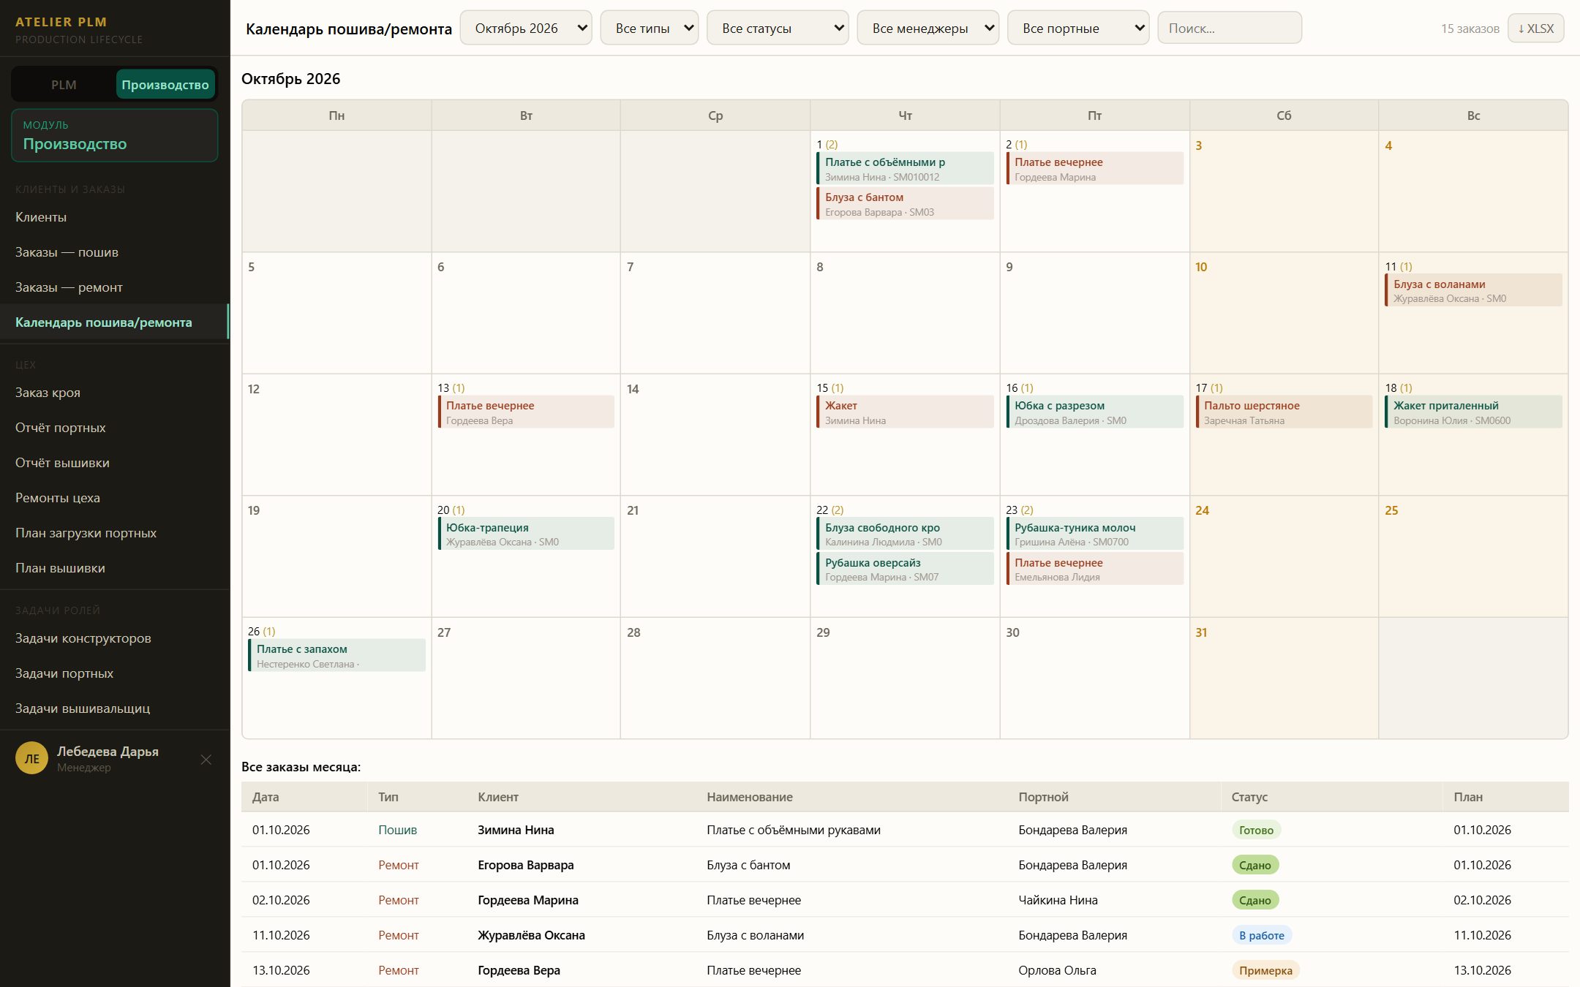
Task: Click the Готово status badge
Action: [x=1256, y=830]
